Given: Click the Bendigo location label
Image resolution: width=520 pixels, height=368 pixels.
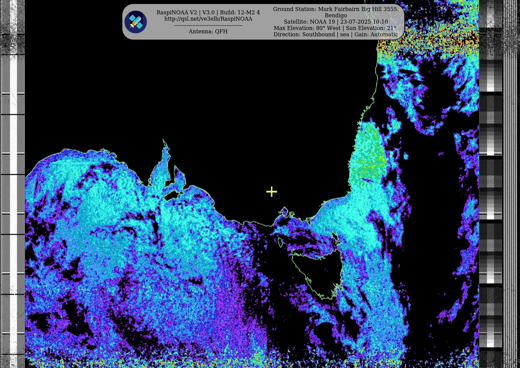Looking at the screenshot, I should (335, 15).
